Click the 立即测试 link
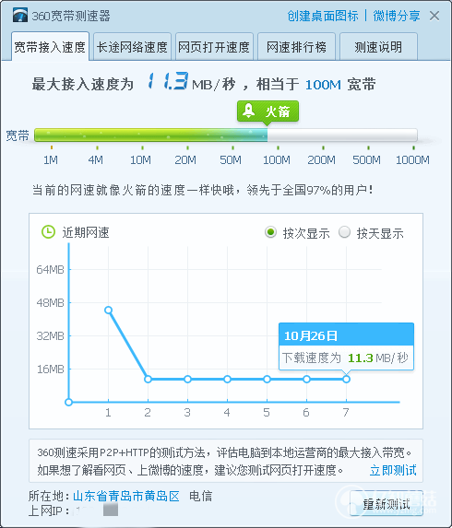The height and width of the screenshot is (528, 452). point(393,470)
